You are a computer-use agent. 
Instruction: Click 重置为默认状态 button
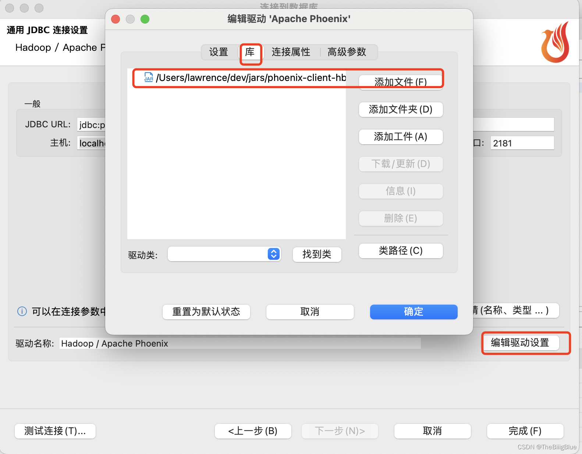point(206,312)
